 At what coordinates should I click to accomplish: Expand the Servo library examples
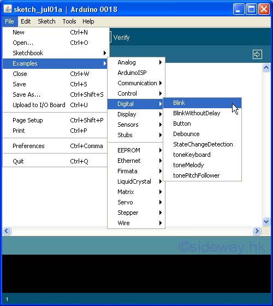click(x=136, y=202)
